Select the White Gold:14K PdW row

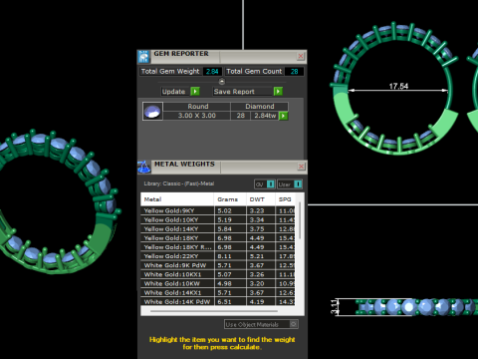218,302
